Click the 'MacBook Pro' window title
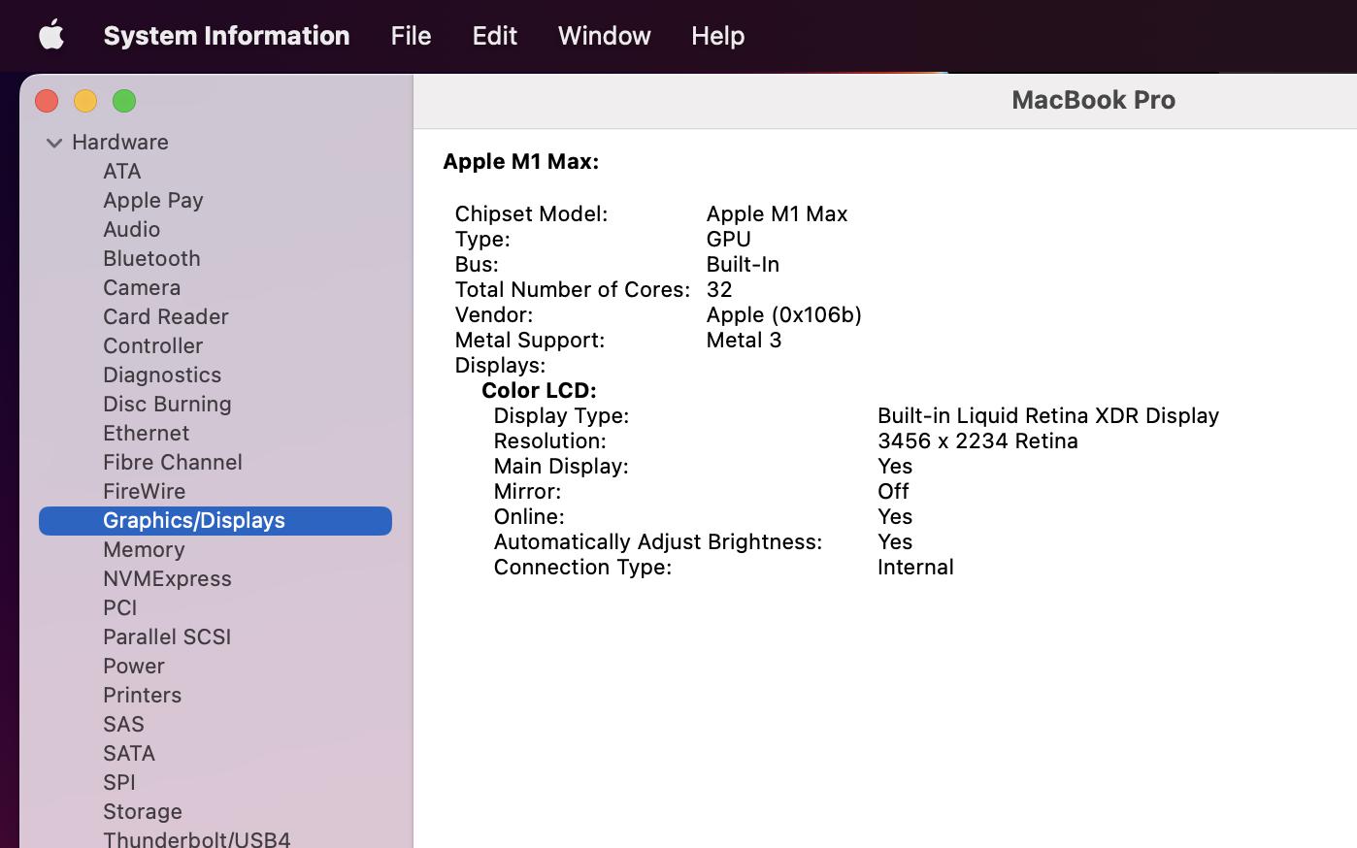1357x848 pixels. (1093, 100)
